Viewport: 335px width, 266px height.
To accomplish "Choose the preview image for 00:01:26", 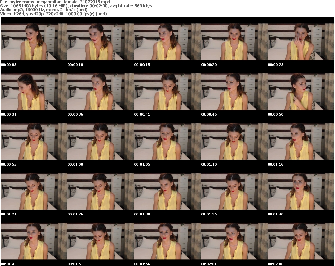I will tap(101, 192).
